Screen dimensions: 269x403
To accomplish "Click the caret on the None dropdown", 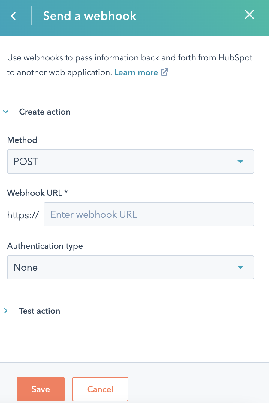I will pos(240,267).
